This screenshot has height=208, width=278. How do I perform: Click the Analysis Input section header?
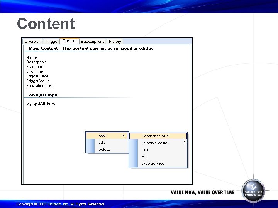44,95
